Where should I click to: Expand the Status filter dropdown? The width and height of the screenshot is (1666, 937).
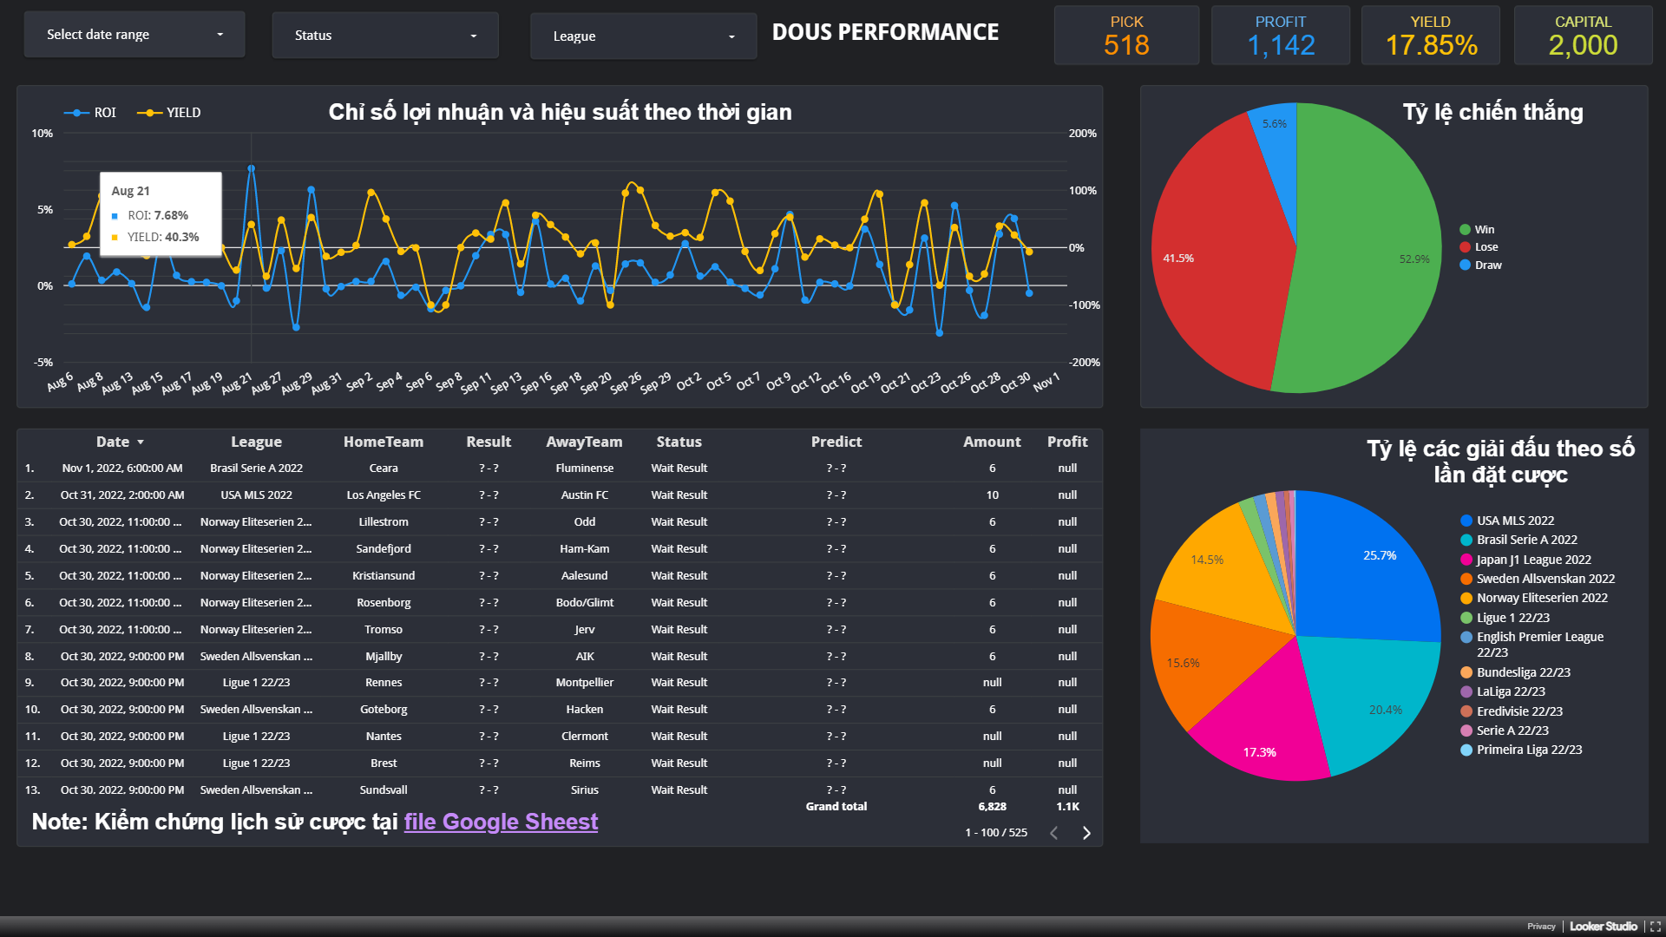click(x=385, y=36)
